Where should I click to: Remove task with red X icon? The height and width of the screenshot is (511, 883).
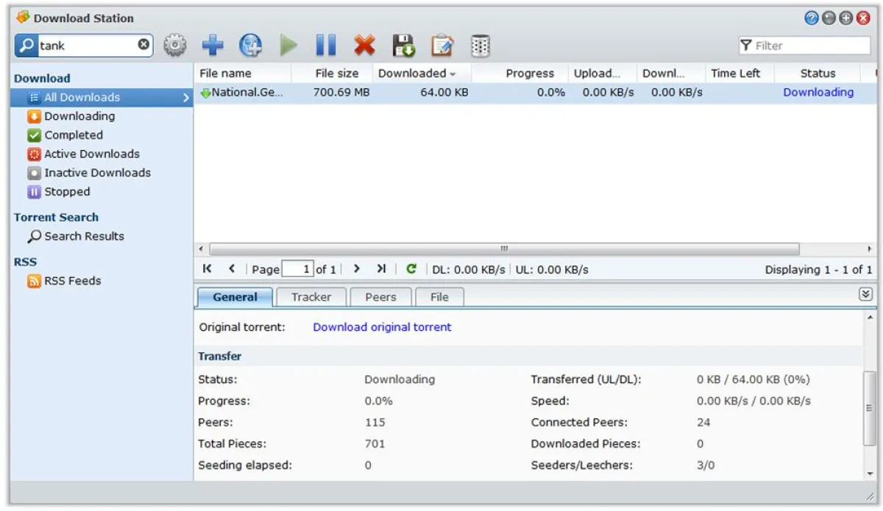coord(364,46)
